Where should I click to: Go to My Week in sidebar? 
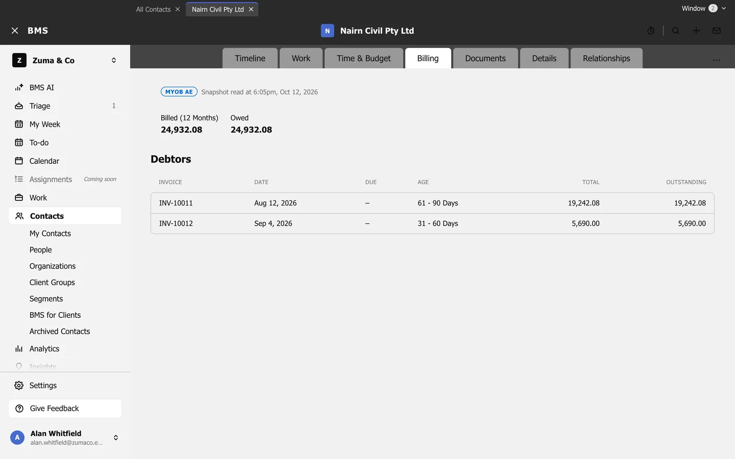[65, 124]
